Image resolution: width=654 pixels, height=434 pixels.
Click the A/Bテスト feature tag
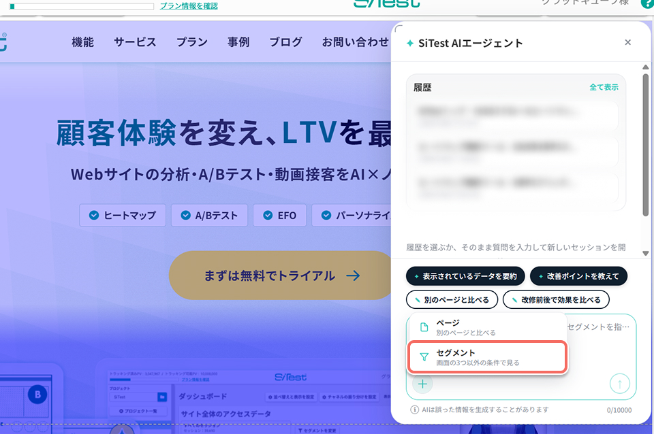[x=209, y=216]
